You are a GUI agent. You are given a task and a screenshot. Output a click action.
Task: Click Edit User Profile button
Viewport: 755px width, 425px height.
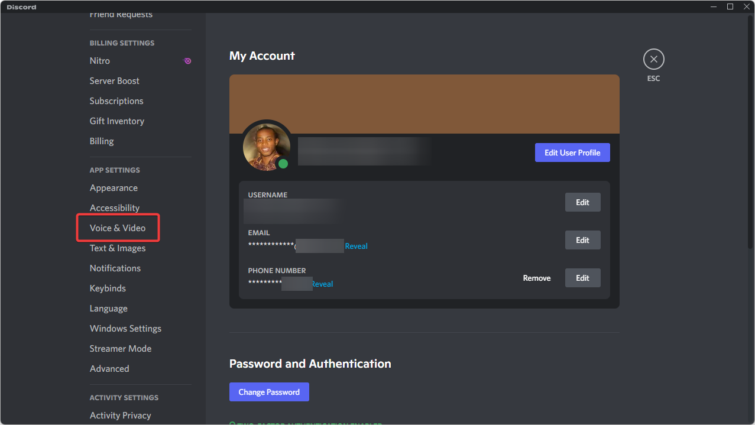click(x=572, y=153)
